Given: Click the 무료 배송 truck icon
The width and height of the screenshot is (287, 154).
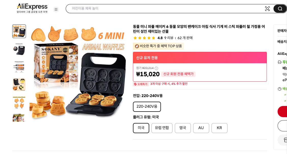Looking at the screenshot, I should [280, 62].
